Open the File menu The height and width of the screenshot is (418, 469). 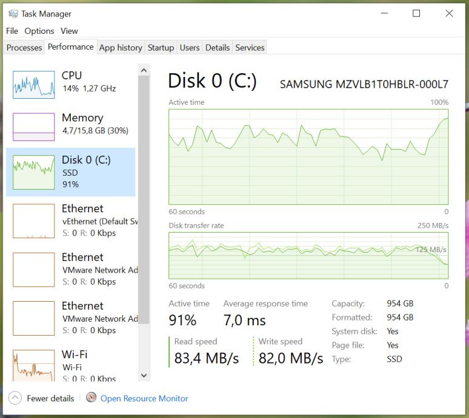coord(12,31)
